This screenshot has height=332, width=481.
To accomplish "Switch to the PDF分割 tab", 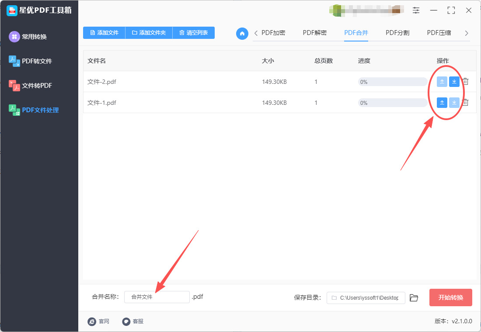I will (397, 33).
